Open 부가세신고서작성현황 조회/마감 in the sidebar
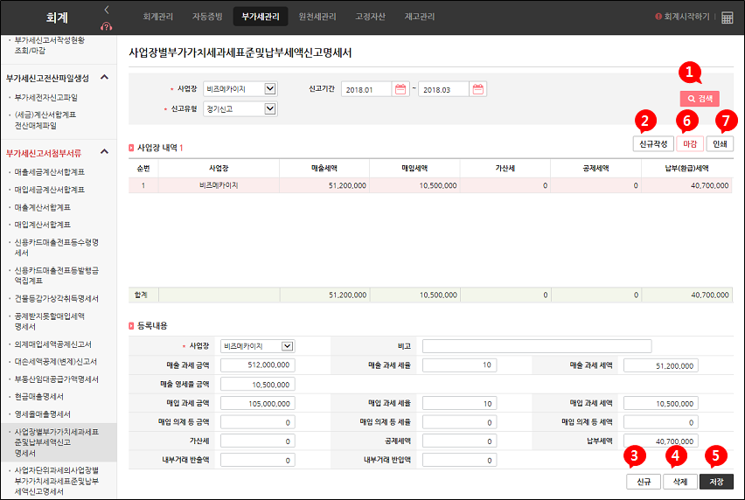This screenshot has height=500, width=745. 50,45
